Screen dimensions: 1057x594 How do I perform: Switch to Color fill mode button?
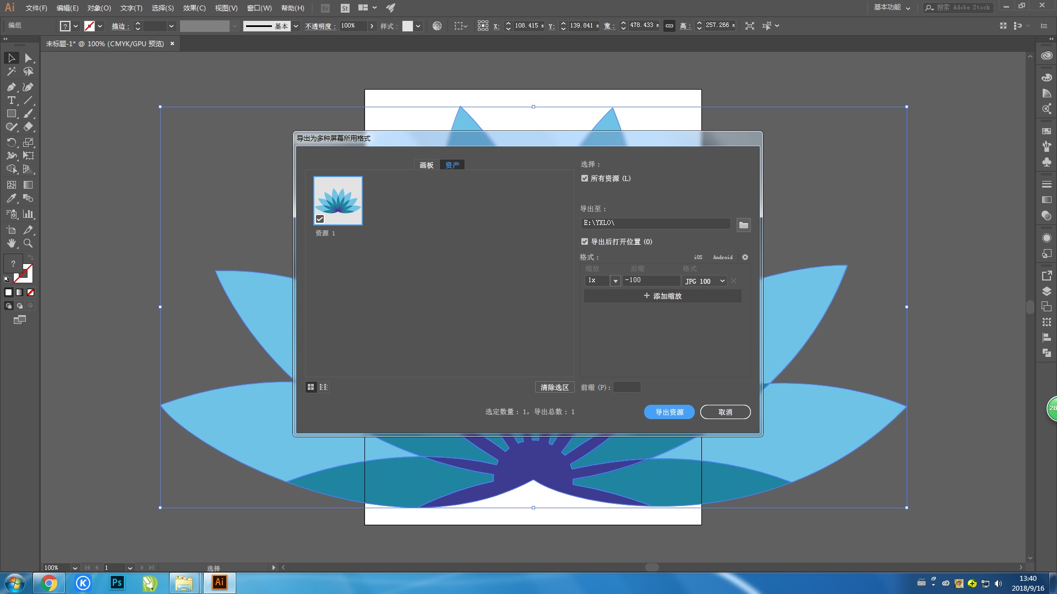pyautogui.click(x=8, y=293)
